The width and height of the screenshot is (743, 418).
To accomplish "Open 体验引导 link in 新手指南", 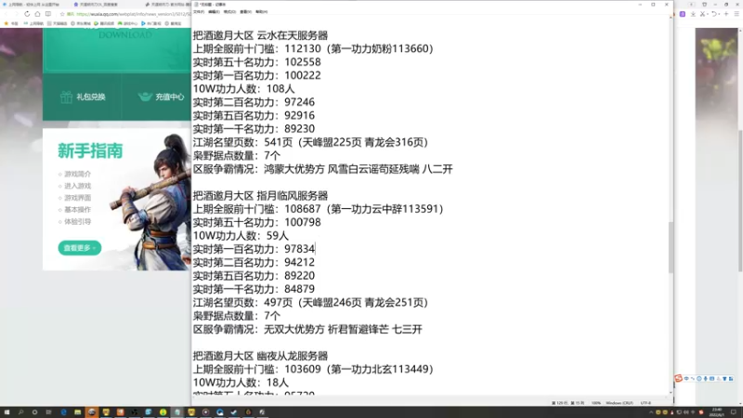I will click(x=77, y=221).
